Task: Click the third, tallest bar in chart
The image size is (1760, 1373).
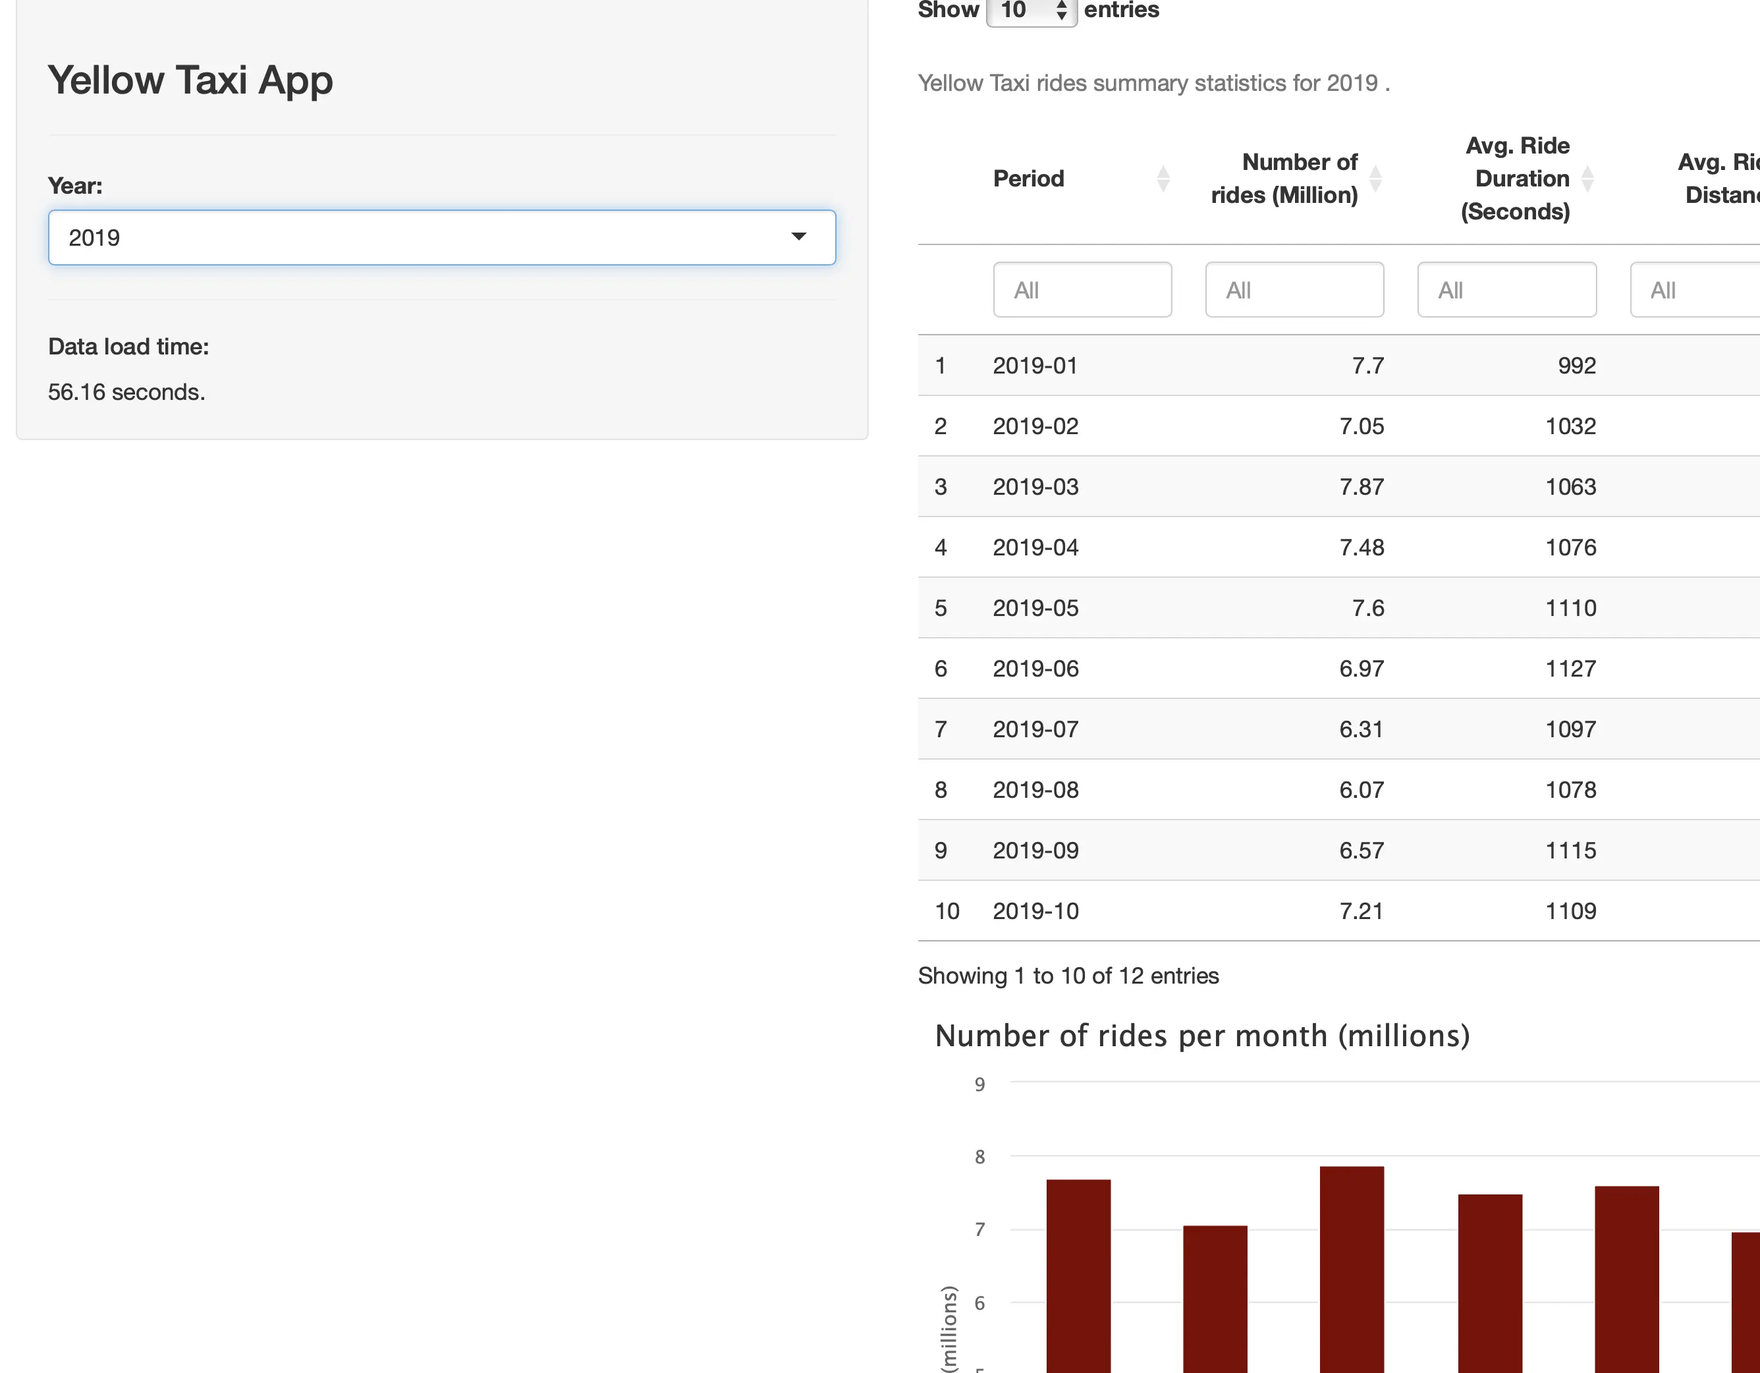Action: [1352, 1270]
